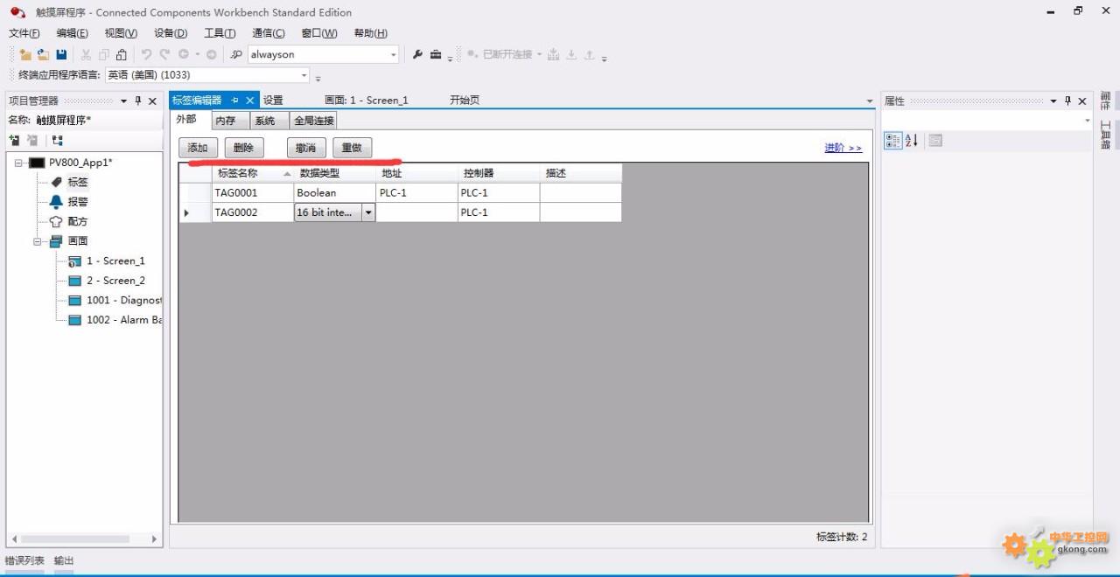This screenshot has width=1120, height=577.
Task: Close the Properties (属性) panel
Action: click(1082, 101)
